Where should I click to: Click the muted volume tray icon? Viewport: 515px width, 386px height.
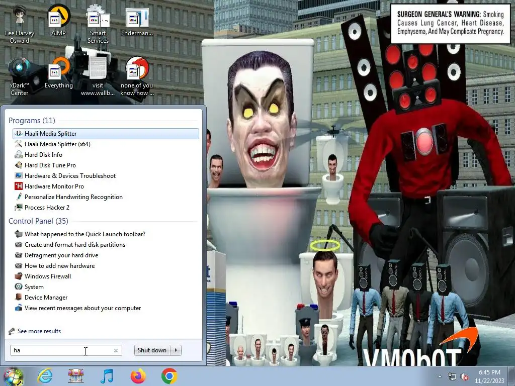[464, 376]
